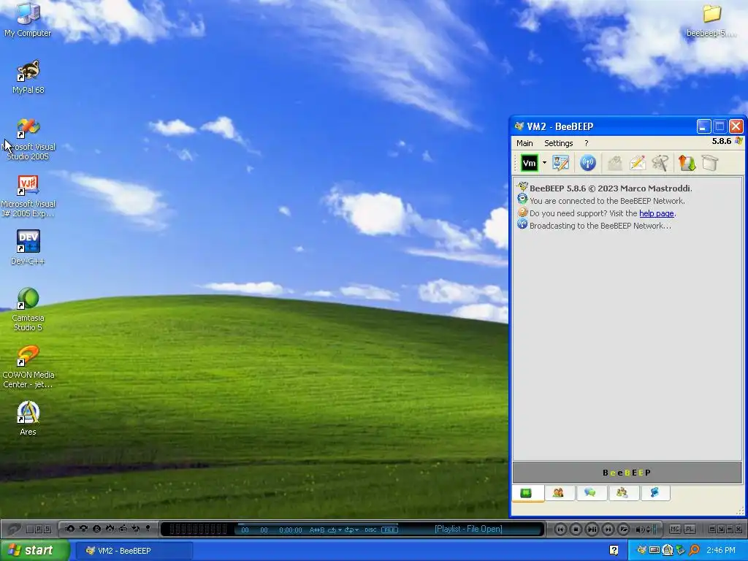This screenshot has height=561, width=748.
Task: Click the green Vm status icon in BeeBEEP
Action: tap(529, 163)
